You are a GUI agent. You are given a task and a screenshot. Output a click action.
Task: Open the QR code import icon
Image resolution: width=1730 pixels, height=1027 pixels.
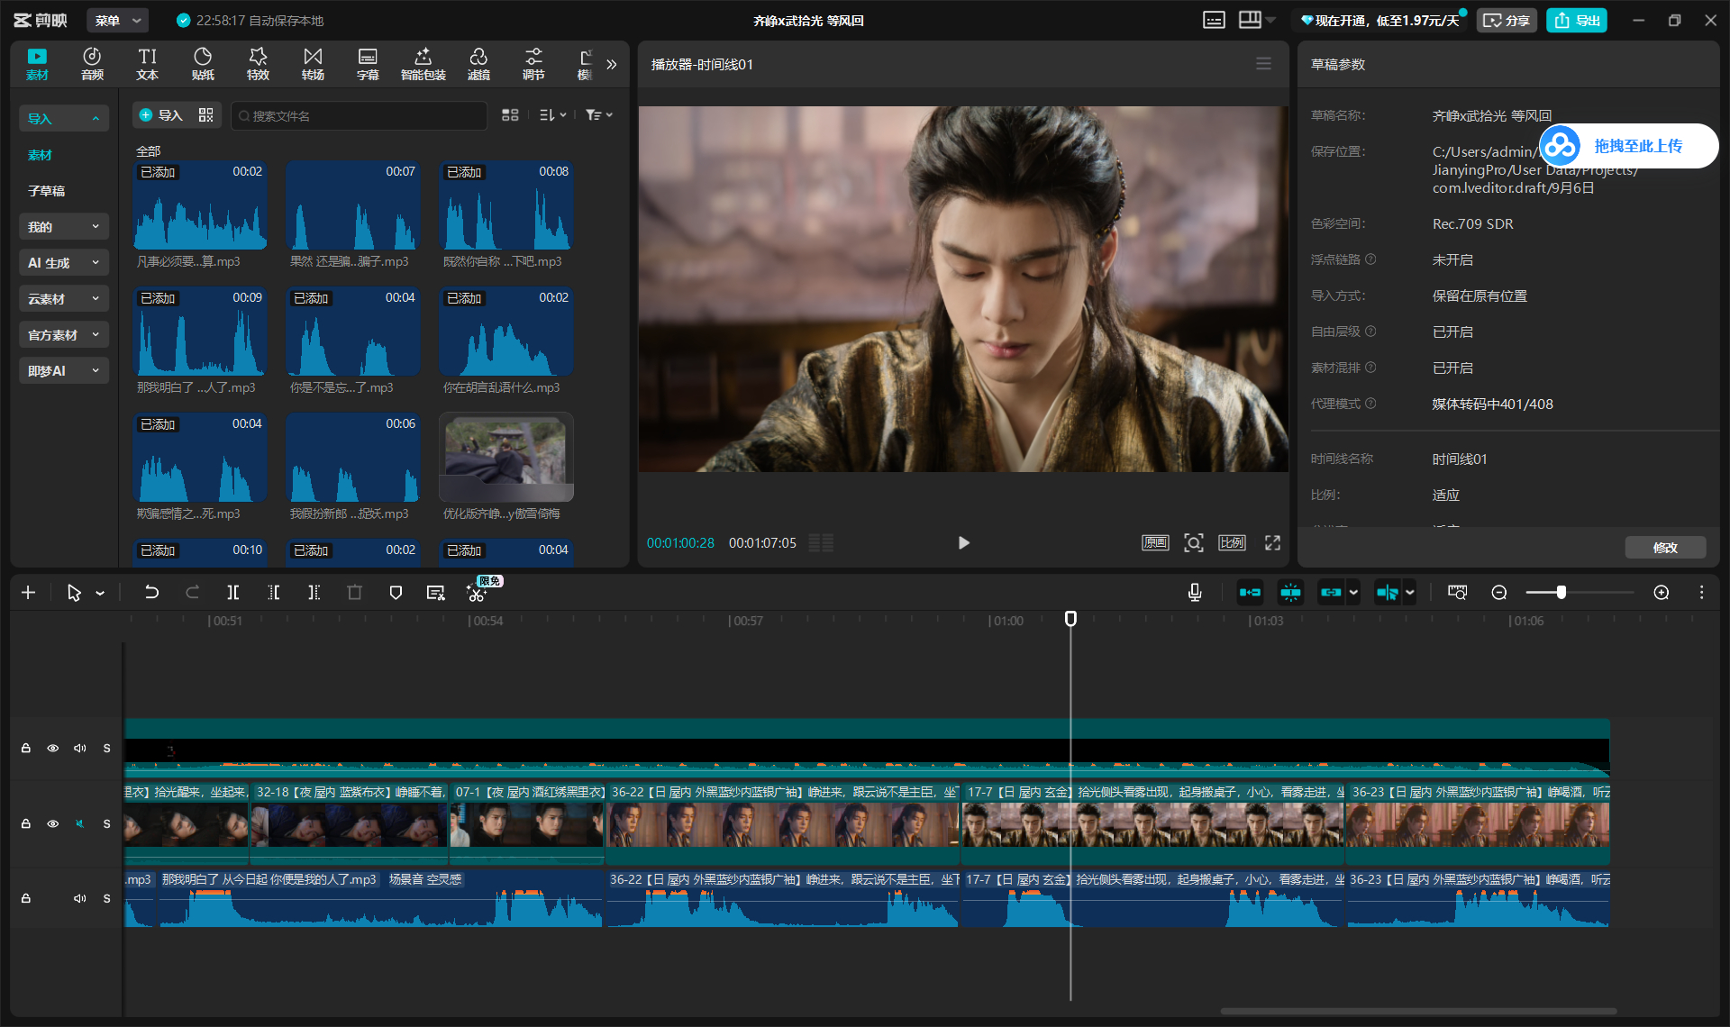(206, 115)
